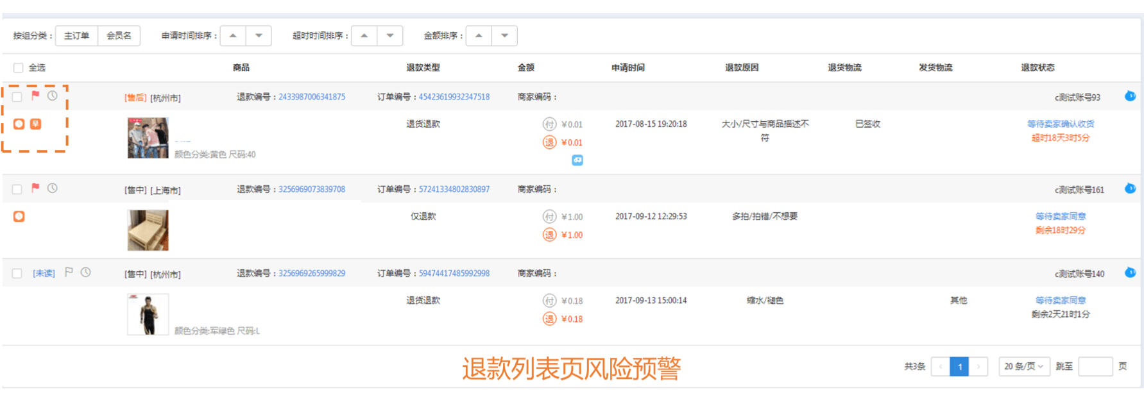Open refund number 2433987006341875 link
The image size is (1144, 395).
point(312,97)
